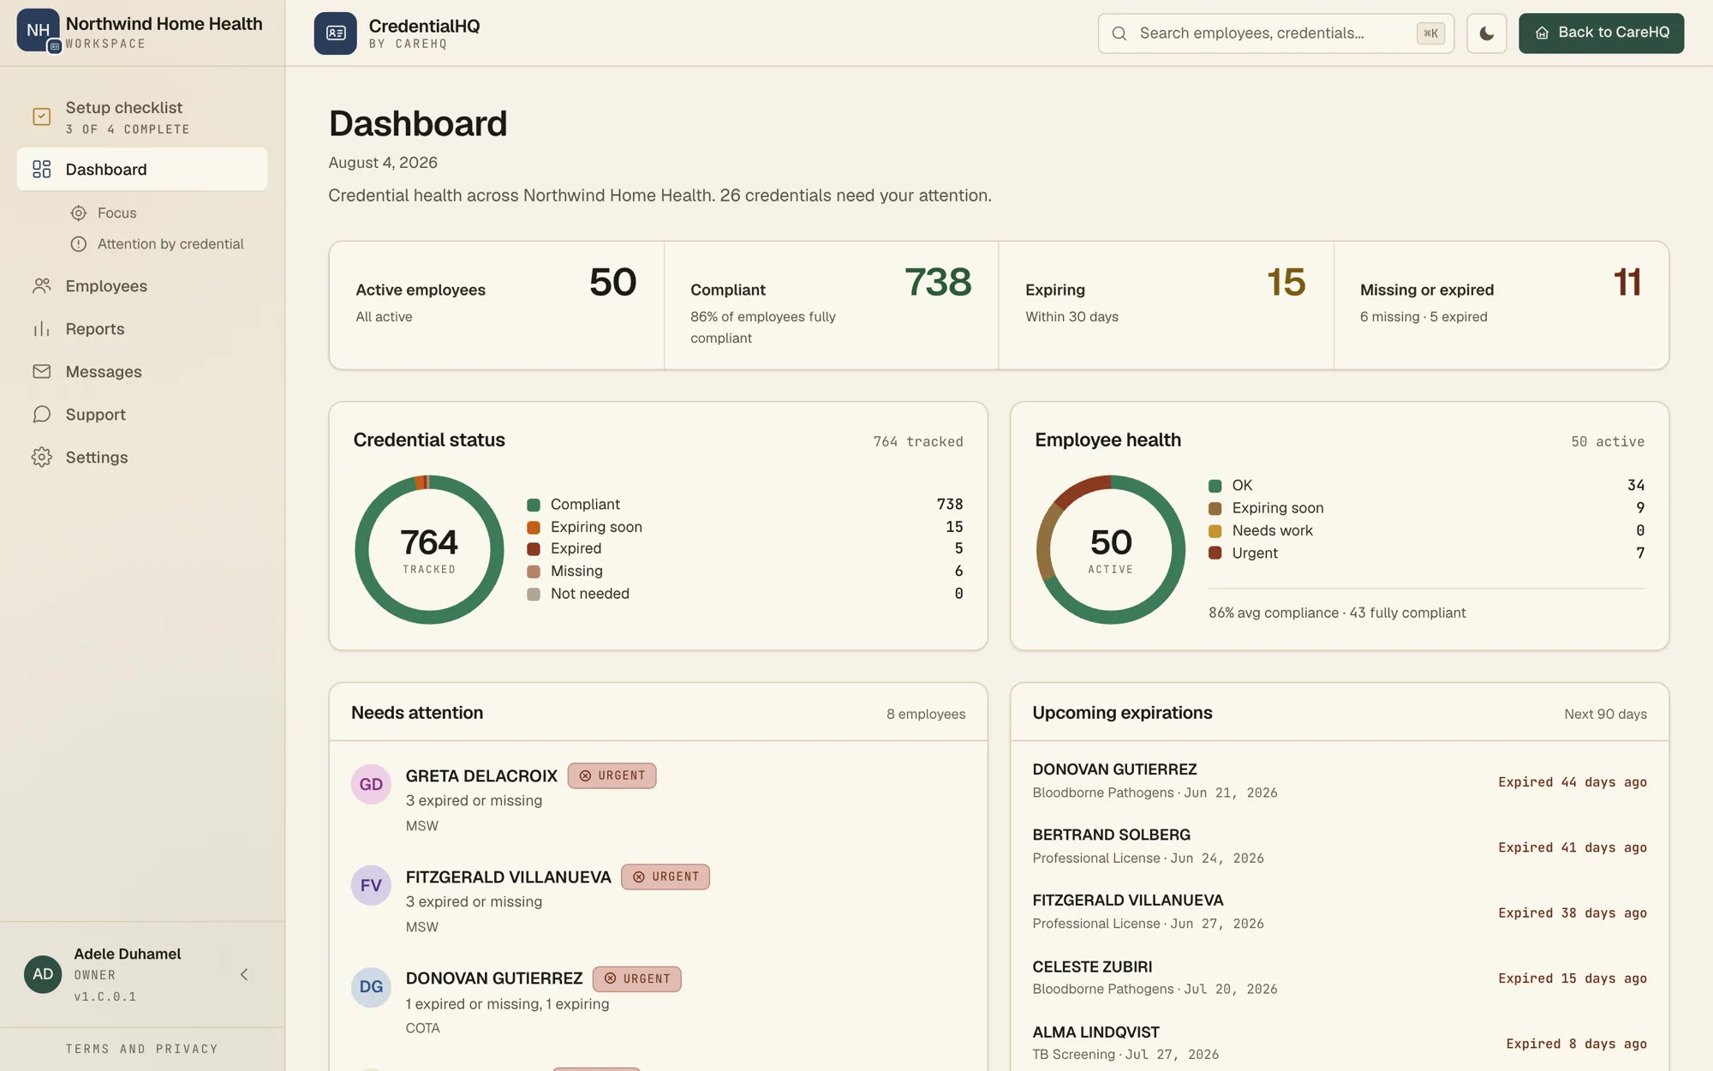1713x1071 pixels.
Task: Click the Reports bar chart icon
Action: point(41,329)
